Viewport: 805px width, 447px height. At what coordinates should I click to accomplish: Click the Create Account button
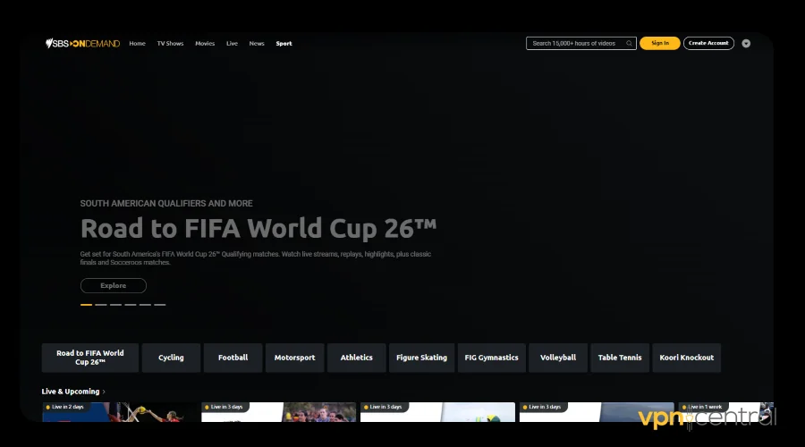(708, 43)
